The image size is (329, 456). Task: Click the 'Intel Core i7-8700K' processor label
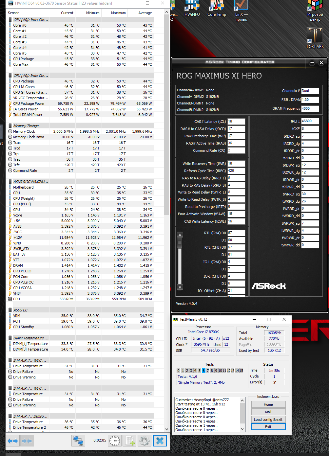(x=203, y=332)
